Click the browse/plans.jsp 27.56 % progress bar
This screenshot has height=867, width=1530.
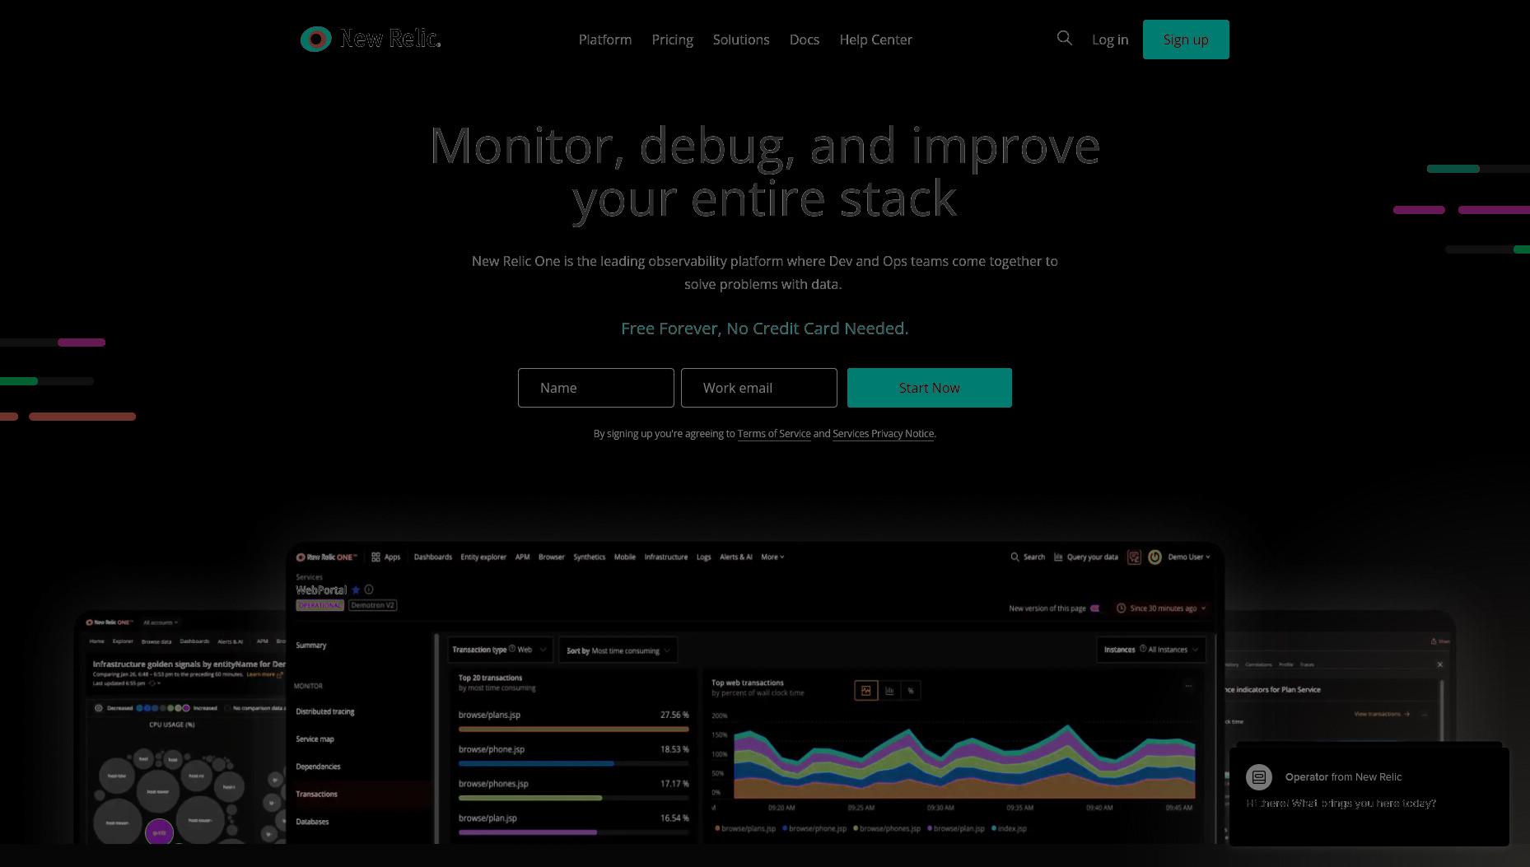[574, 729]
